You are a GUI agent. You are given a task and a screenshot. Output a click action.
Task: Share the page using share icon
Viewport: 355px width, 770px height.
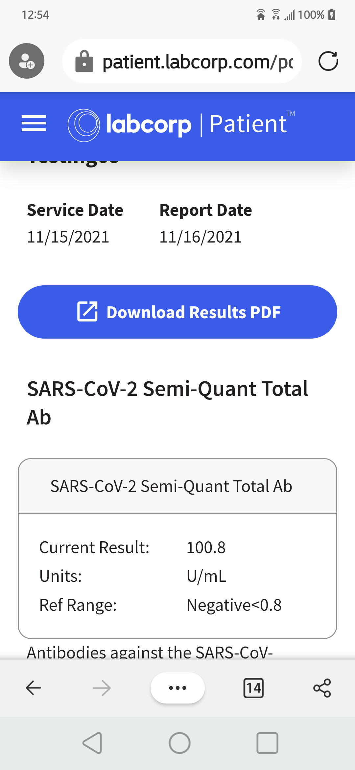click(322, 688)
